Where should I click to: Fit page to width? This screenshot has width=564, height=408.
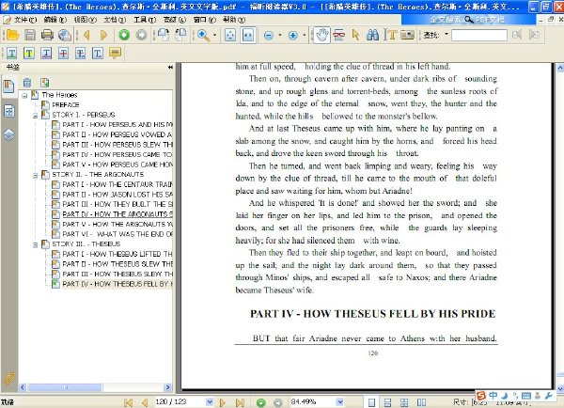click(248, 36)
